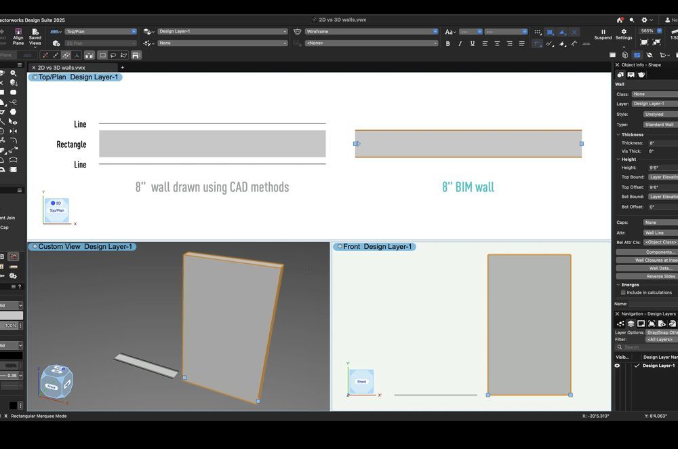Open the Saved Views menu
This screenshot has height=449, width=678.
[35, 36]
